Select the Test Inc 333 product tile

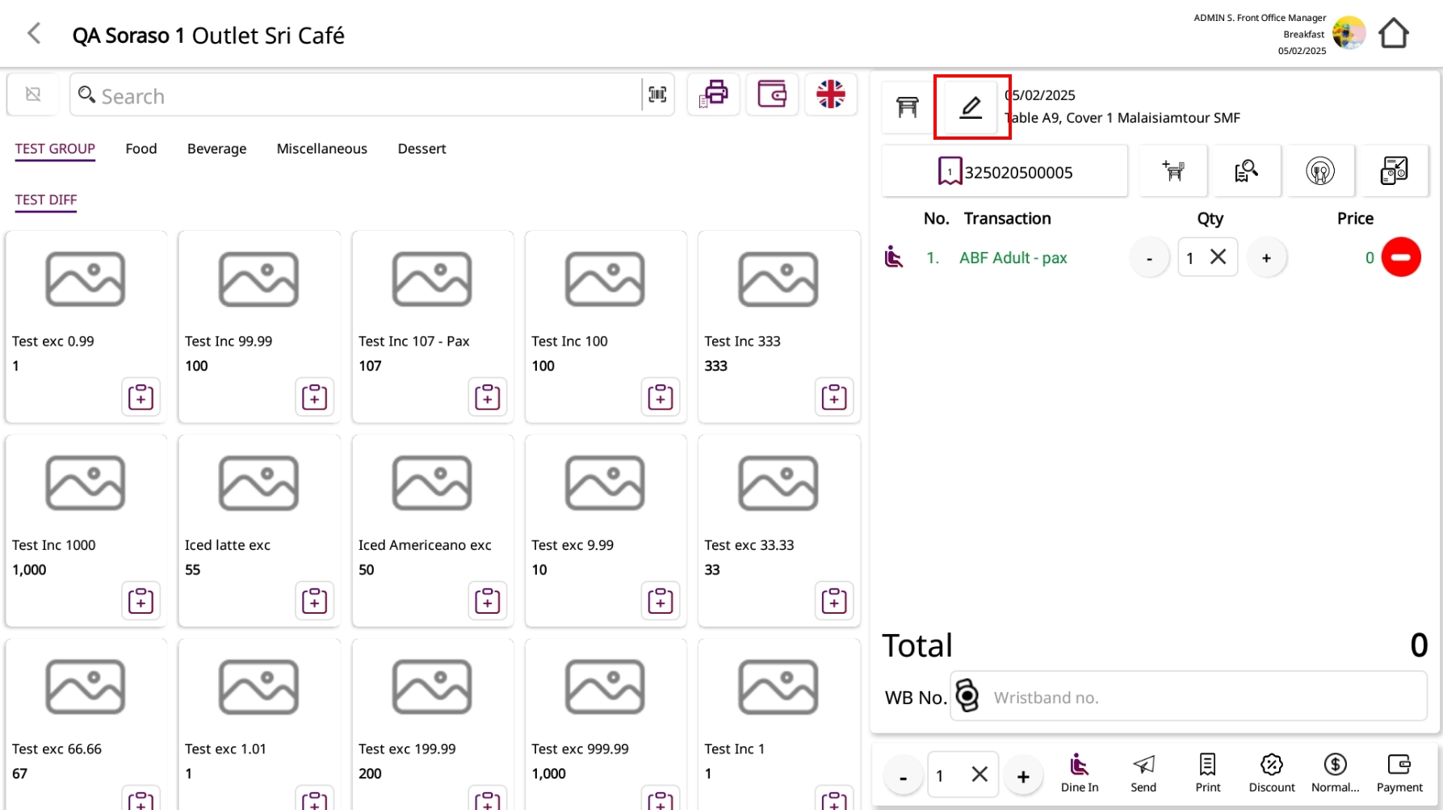tap(778, 307)
